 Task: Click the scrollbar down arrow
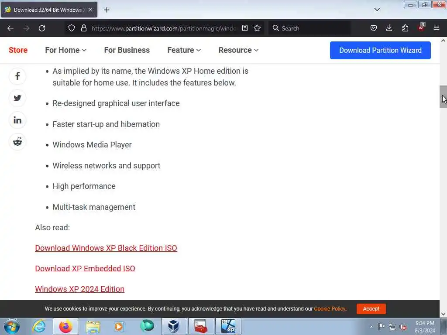pos(443,314)
